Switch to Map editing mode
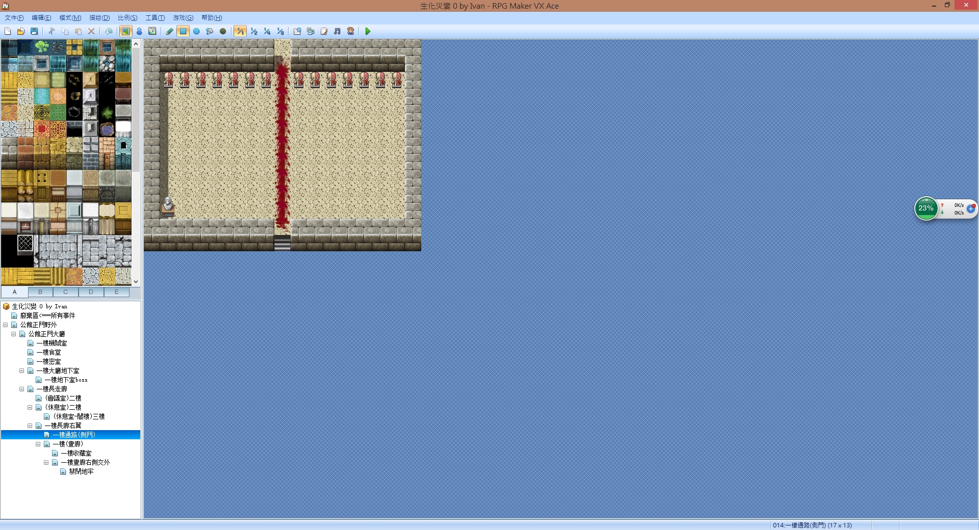The width and height of the screenshot is (979, 530). (126, 31)
